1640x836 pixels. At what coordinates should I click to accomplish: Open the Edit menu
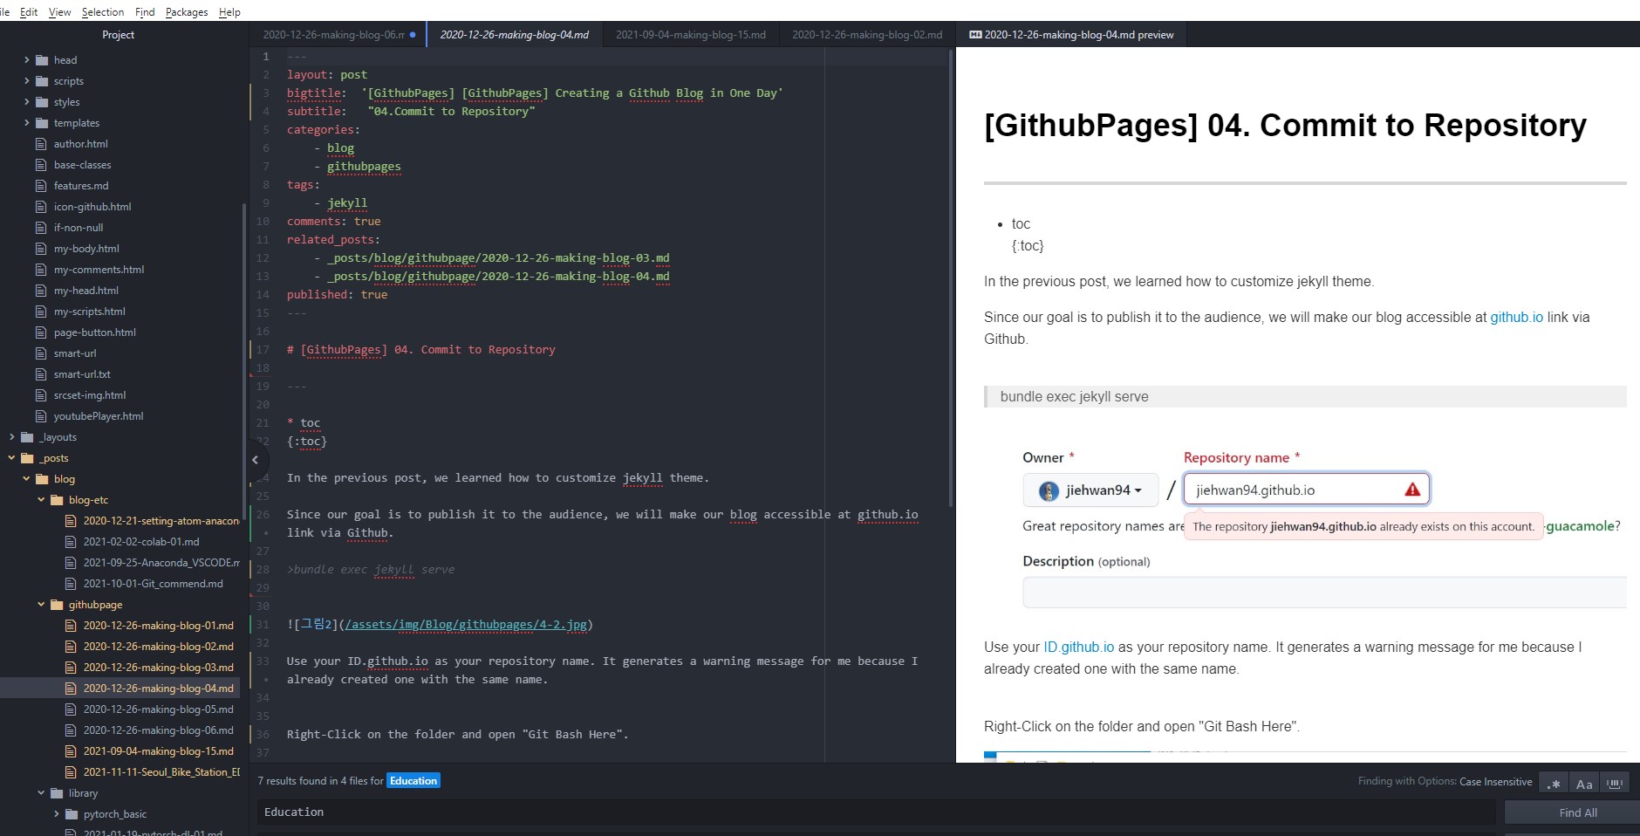tap(29, 11)
